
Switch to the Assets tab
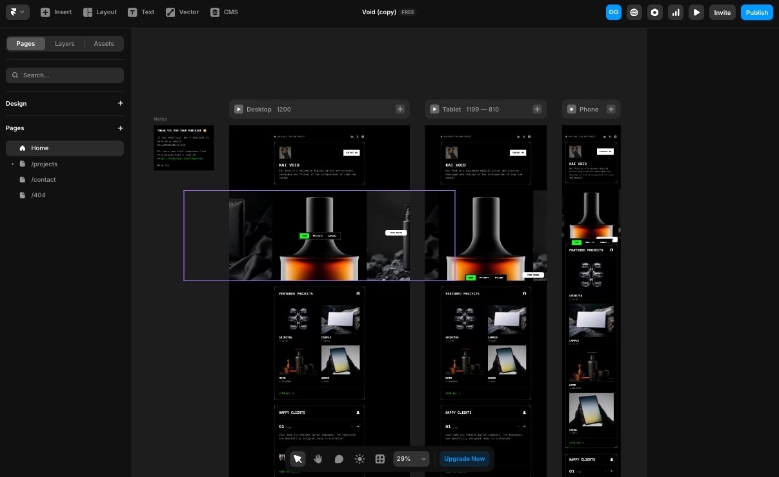pyautogui.click(x=103, y=43)
